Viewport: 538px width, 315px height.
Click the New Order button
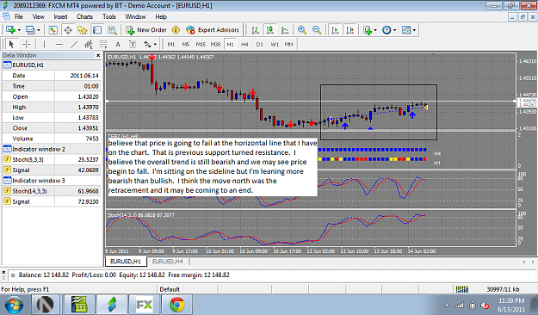(146, 30)
